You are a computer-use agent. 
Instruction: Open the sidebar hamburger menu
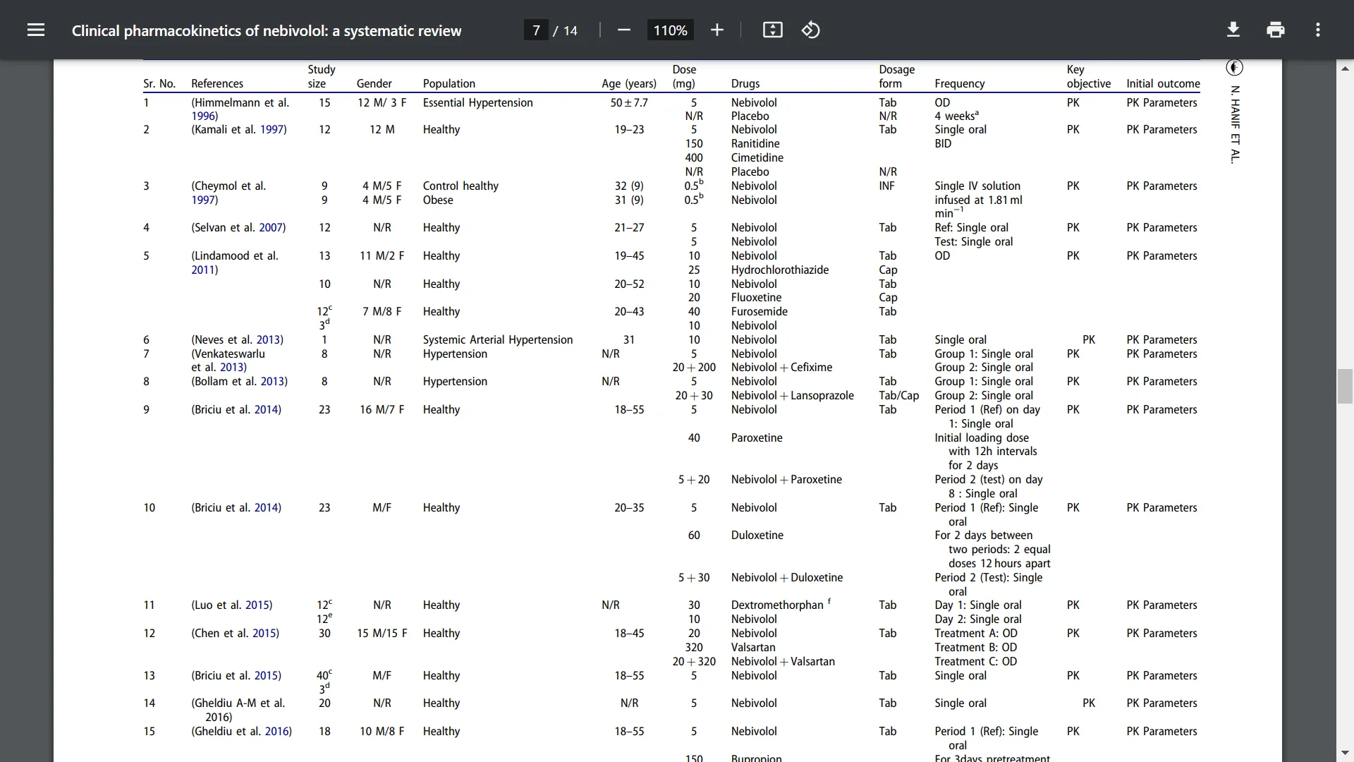[x=36, y=30]
